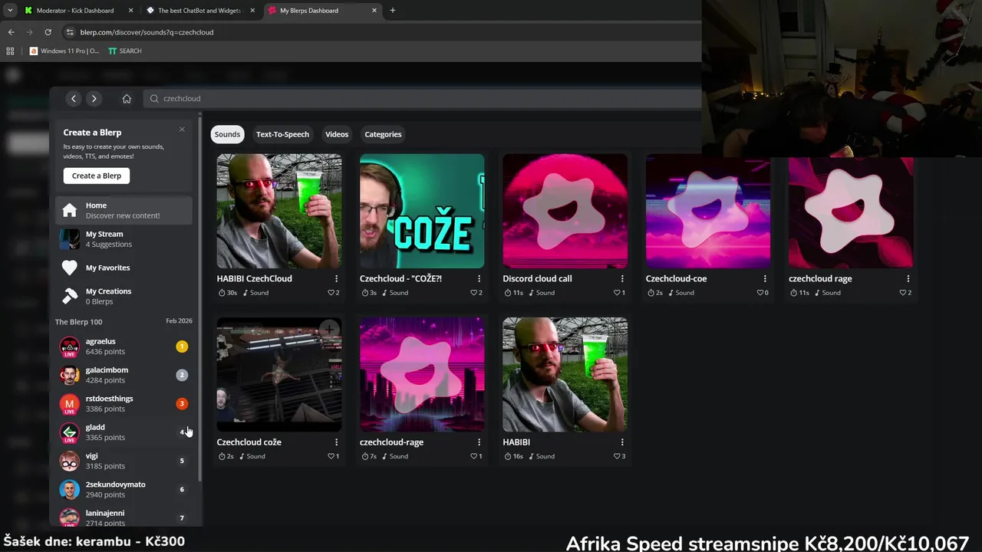Screen dimensions: 982x552
Task: Favorite Discord cloud call heart icon
Action: 617,293
